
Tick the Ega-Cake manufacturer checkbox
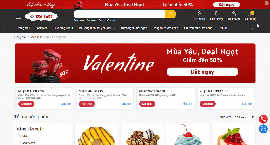click(19, 142)
